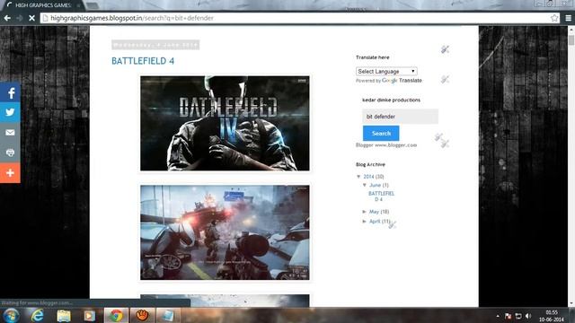Screen dimensions: 575x323
Task: Collapse 2014 archive year
Action: (358, 177)
